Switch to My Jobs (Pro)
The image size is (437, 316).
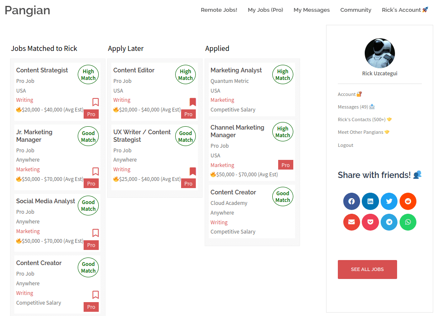[265, 10]
